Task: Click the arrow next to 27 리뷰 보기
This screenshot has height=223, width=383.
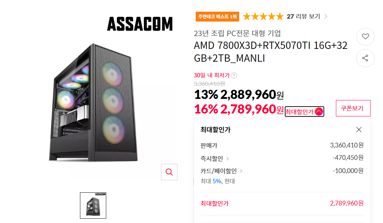Action: [325, 16]
